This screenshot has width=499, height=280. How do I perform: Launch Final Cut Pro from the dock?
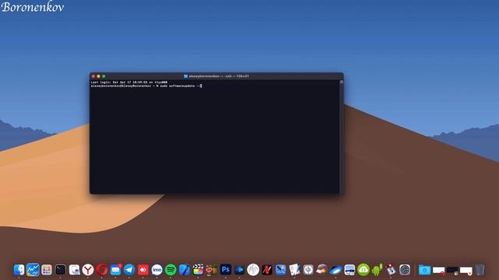[198, 270]
